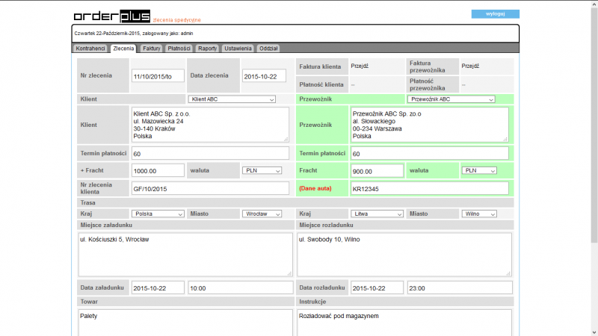This screenshot has height=336, width=598.
Task: Click Przejdź link for Faktura klienta
Action: point(360,66)
